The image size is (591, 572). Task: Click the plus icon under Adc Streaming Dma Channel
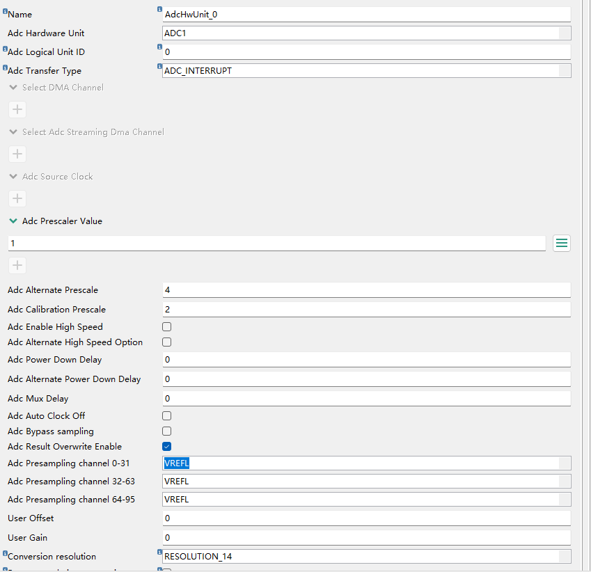pos(17,154)
